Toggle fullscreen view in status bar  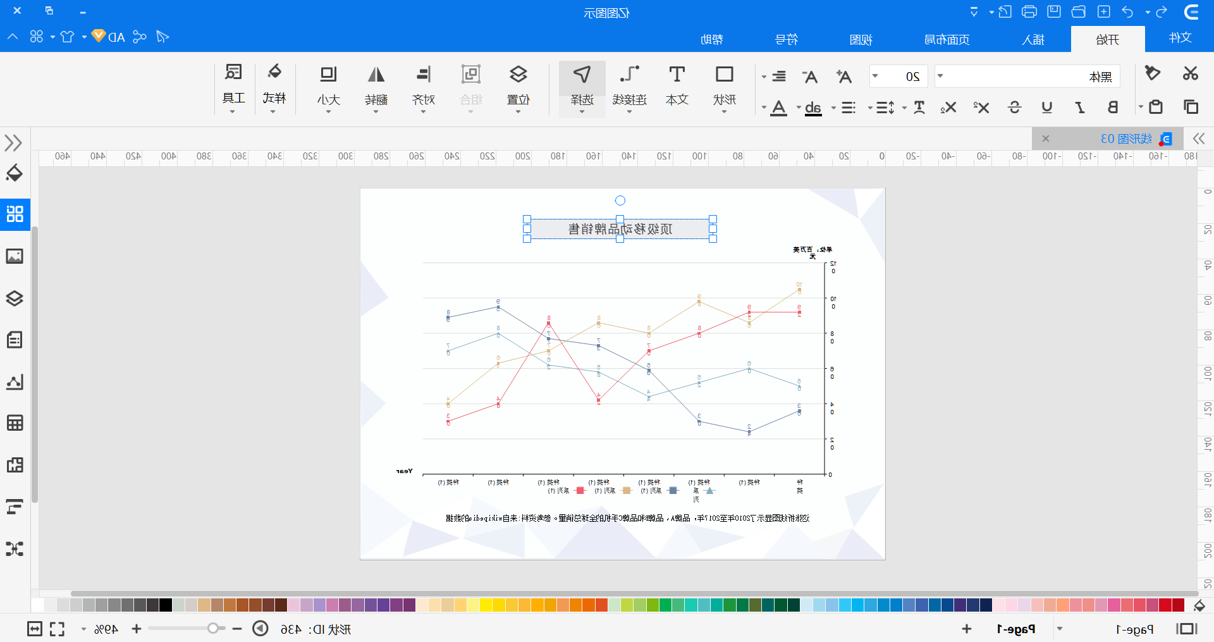click(x=58, y=629)
